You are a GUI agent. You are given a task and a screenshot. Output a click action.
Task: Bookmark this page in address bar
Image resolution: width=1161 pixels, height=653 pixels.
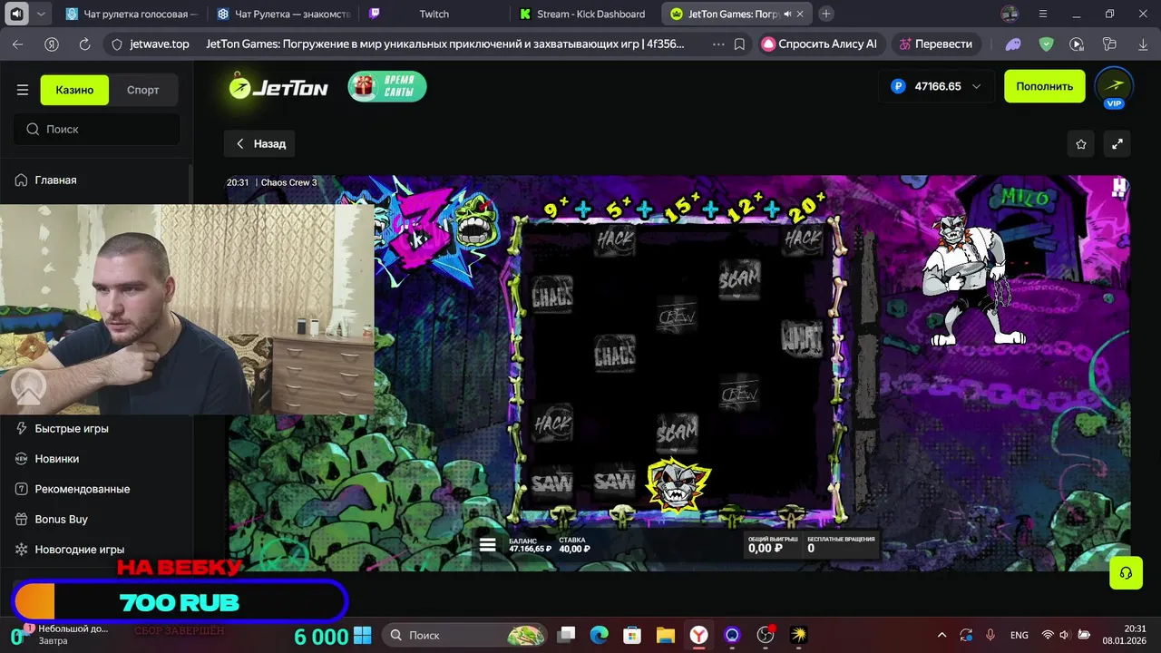[740, 44]
